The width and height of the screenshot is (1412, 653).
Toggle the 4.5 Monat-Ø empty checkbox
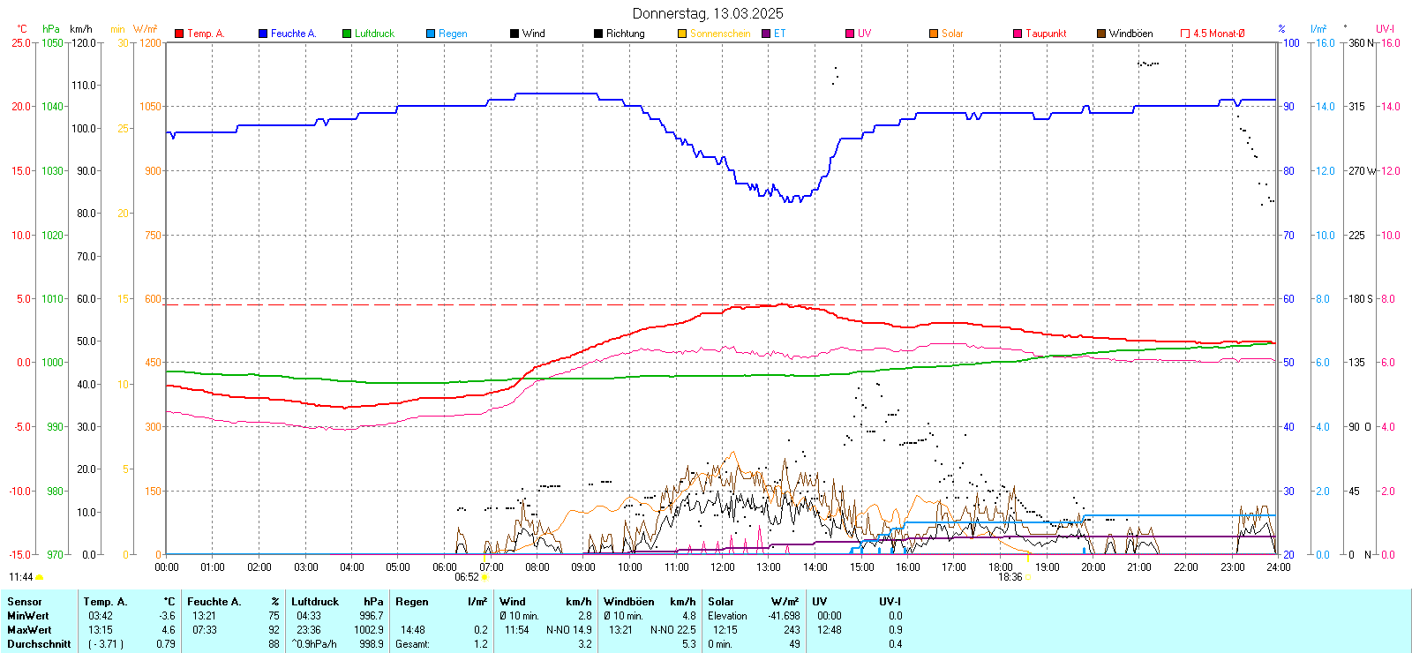coord(1185,34)
